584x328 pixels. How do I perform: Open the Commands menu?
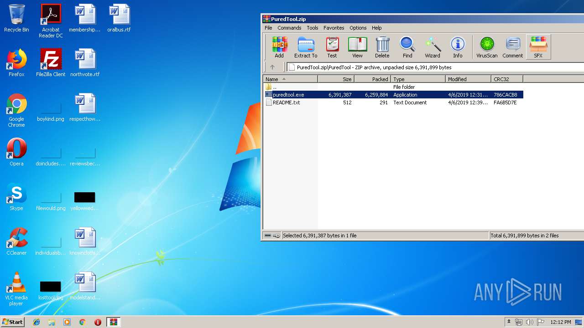(289, 28)
